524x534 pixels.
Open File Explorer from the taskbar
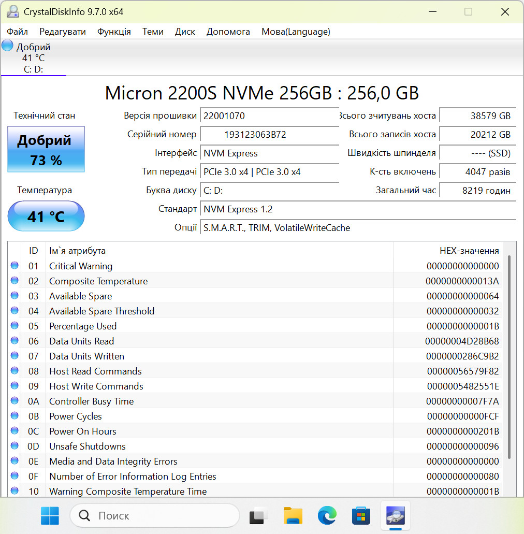click(293, 515)
